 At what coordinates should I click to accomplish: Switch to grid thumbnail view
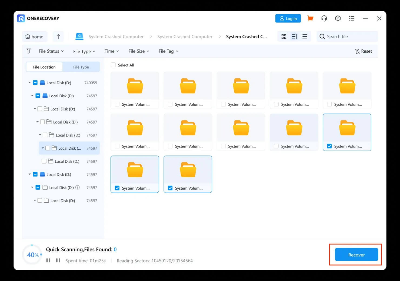pyautogui.click(x=284, y=36)
